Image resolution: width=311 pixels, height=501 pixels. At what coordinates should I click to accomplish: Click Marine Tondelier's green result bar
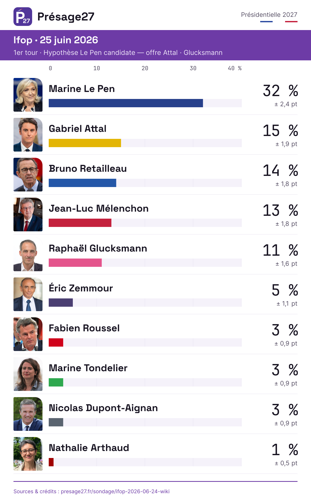point(56,382)
